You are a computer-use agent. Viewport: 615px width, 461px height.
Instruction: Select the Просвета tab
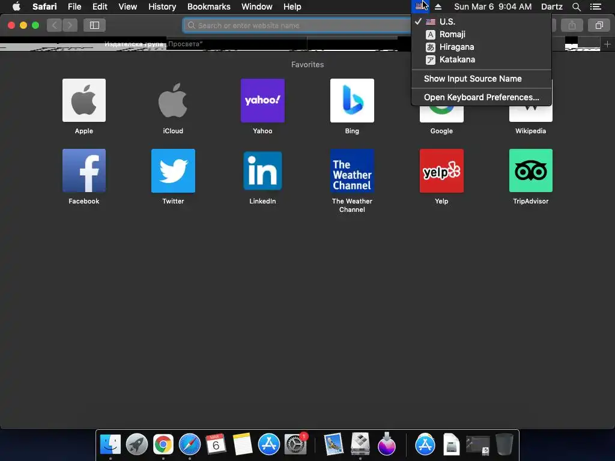153,44
